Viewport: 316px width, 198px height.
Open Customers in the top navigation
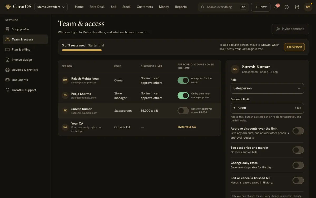point(145,7)
